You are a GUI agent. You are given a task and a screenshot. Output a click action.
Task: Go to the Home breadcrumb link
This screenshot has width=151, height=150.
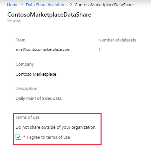(x=13, y=5)
